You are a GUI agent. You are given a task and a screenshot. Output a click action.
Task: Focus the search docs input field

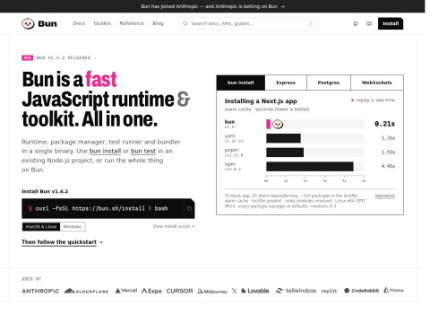pos(248,23)
